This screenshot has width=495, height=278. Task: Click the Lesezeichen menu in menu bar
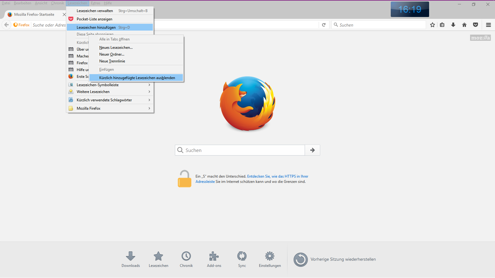(x=77, y=3)
